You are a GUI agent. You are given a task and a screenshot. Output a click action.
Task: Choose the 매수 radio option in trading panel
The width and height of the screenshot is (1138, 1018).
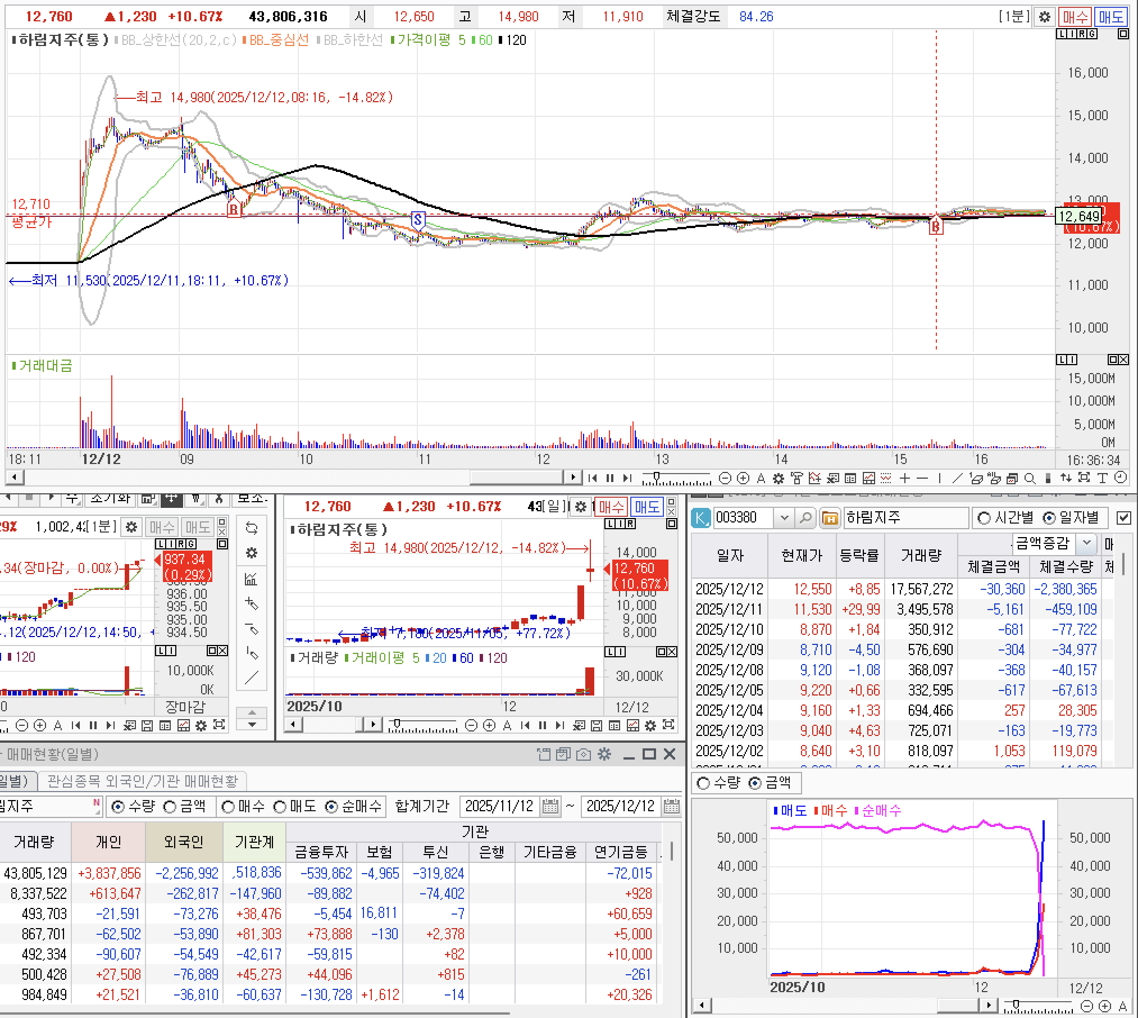(228, 807)
